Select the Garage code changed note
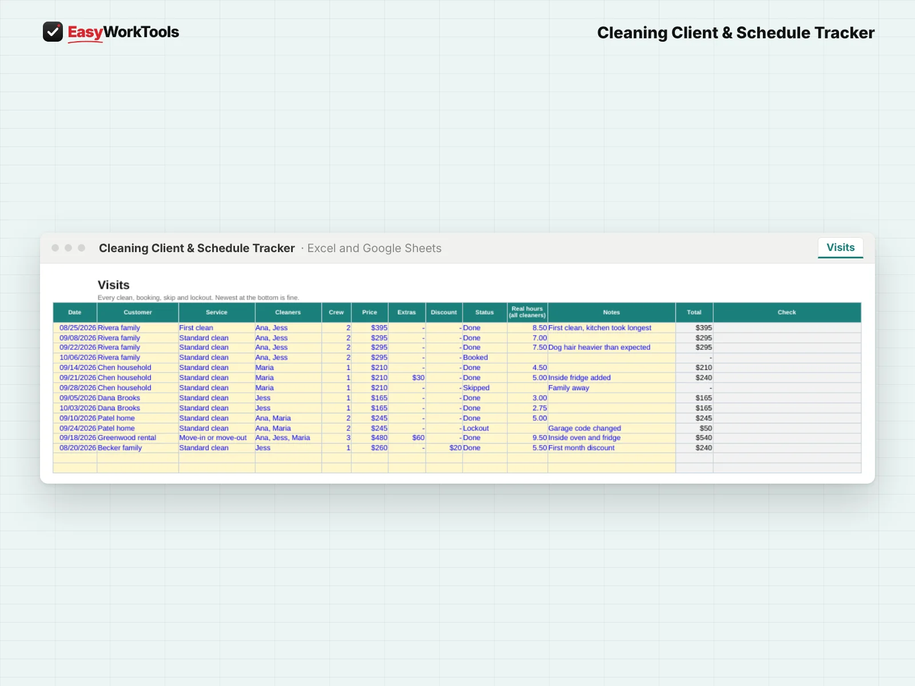This screenshot has height=686, width=915. point(611,428)
